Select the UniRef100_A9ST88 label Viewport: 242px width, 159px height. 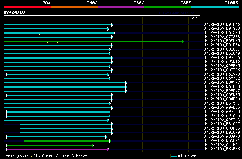[222, 112]
